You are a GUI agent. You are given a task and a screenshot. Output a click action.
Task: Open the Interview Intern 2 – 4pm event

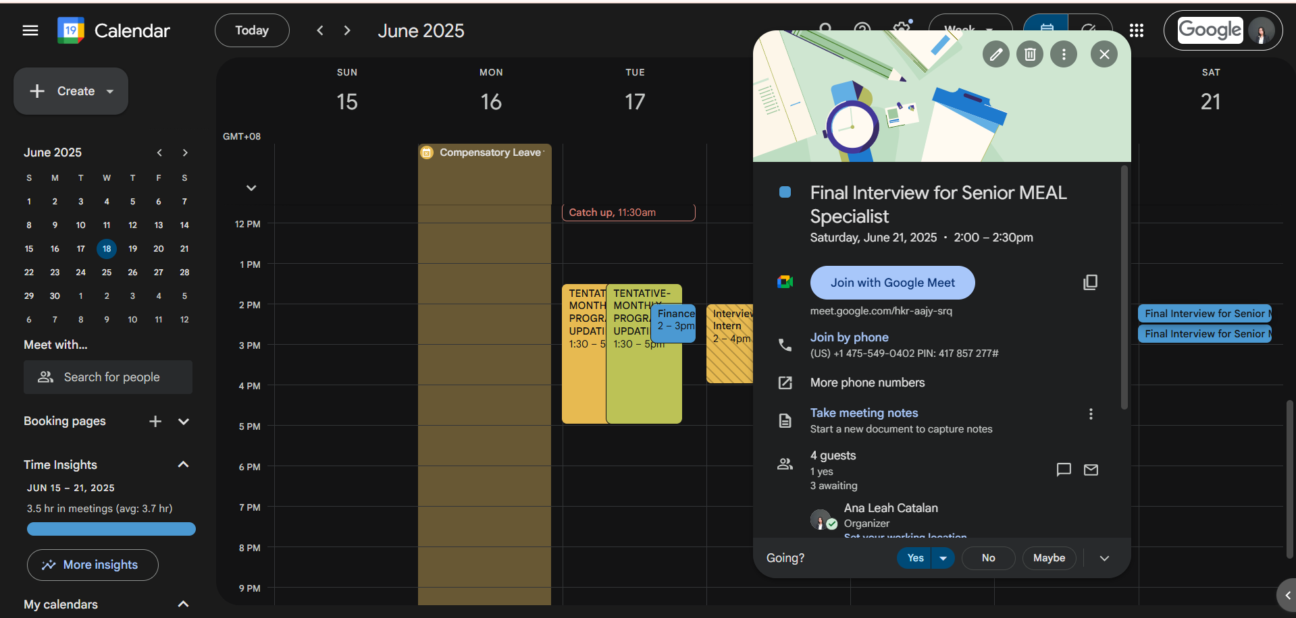730,343
